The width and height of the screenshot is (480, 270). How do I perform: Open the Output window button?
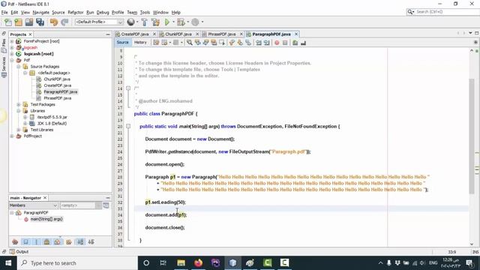[x=19, y=252]
